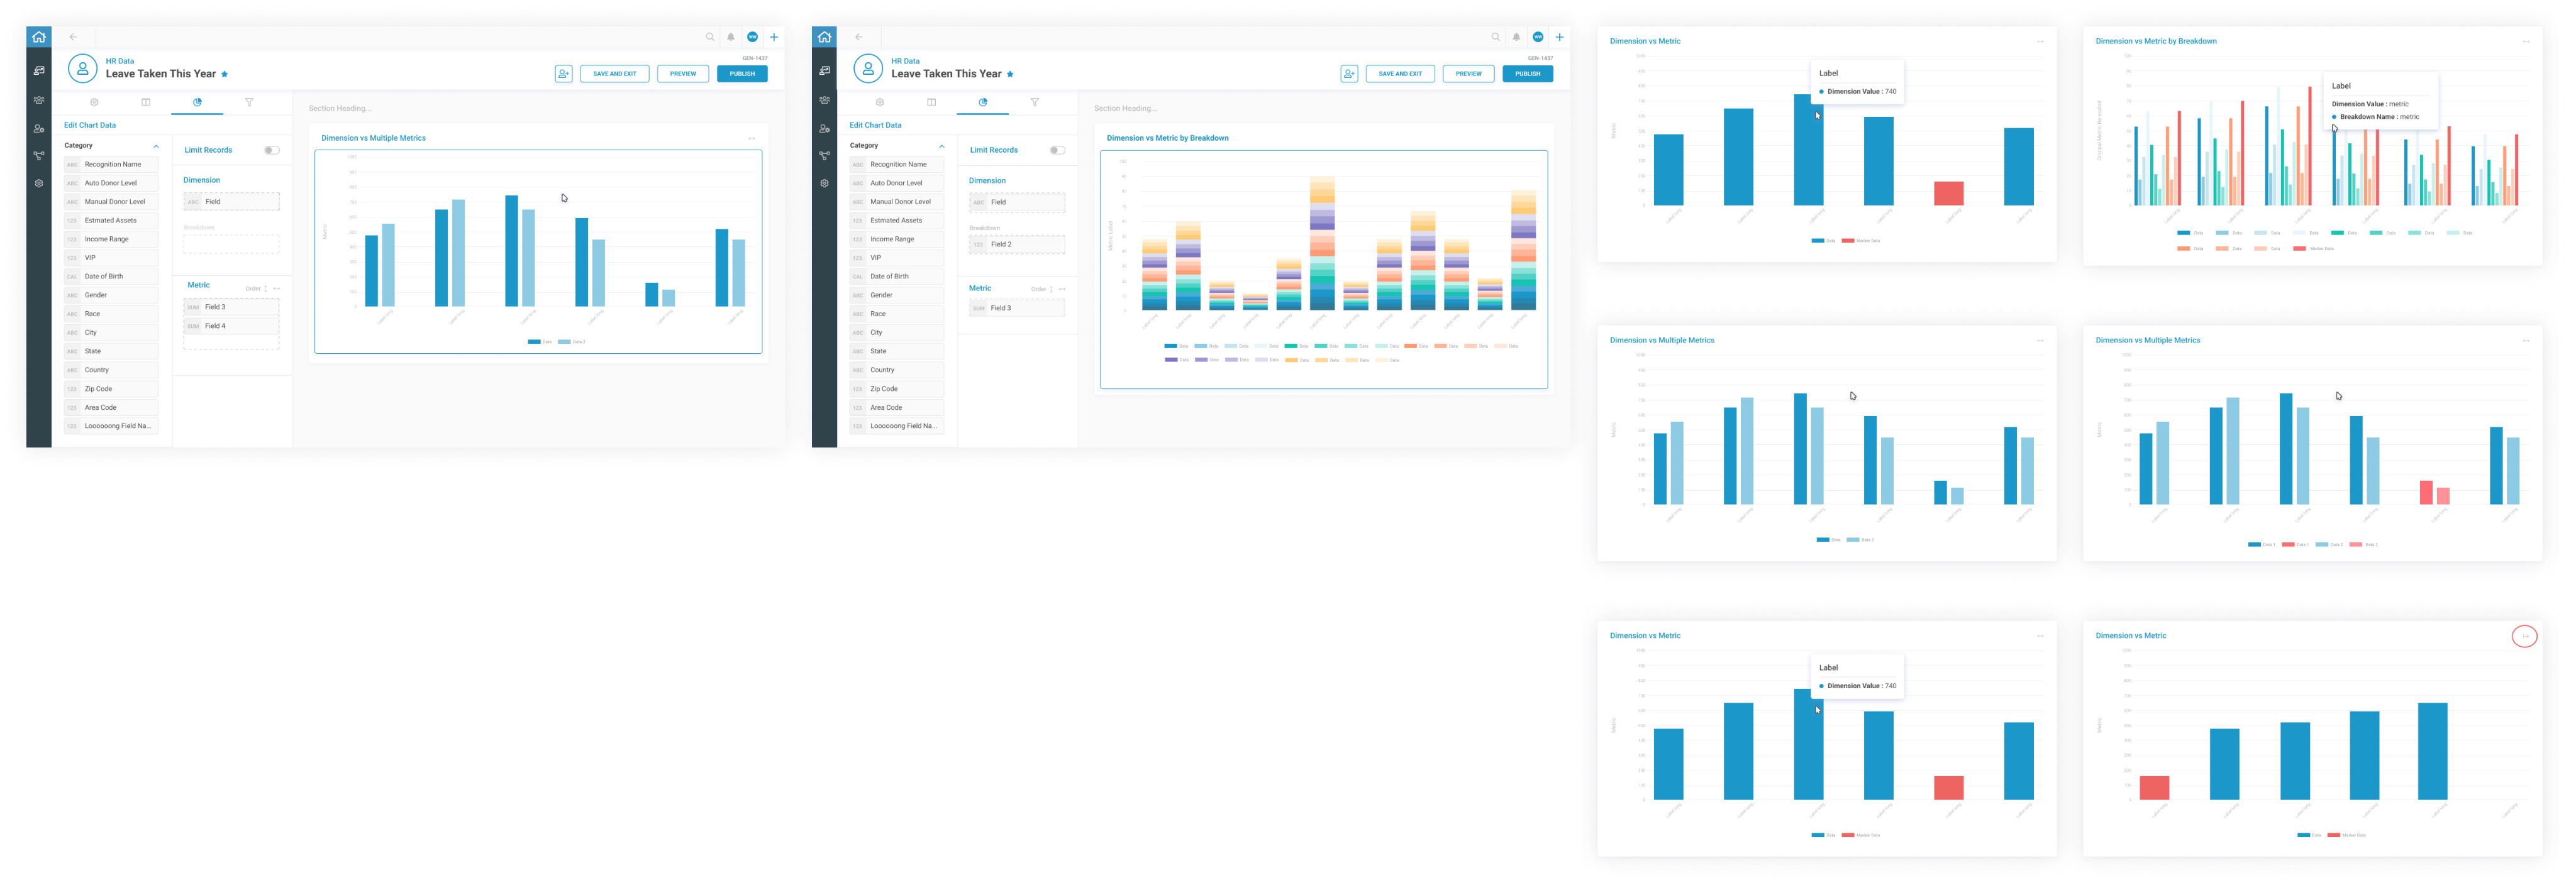Image resolution: width=2576 pixels, height=883 pixels.
Task: Click favorite star in Metric by Breakdown editor title
Action: click(1010, 74)
